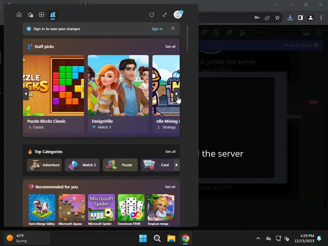Open Windows Start menu
This screenshot has width=328, height=246.
click(x=143, y=238)
